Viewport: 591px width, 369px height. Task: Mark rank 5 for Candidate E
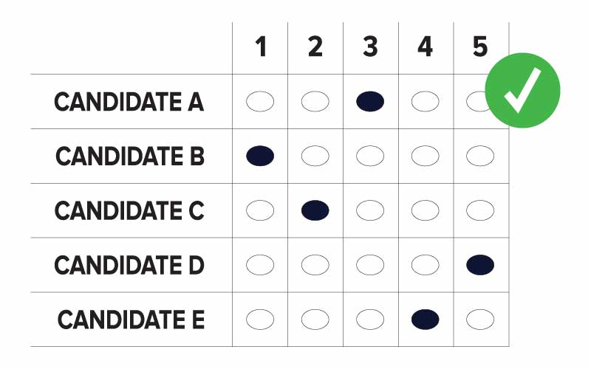[x=480, y=320]
